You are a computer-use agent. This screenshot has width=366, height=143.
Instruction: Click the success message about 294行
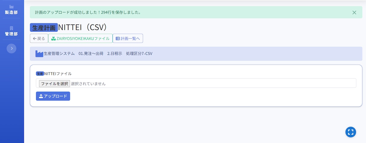coord(88,13)
